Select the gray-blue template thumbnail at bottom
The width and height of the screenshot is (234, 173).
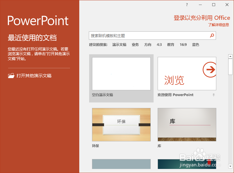tap(121, 164)
